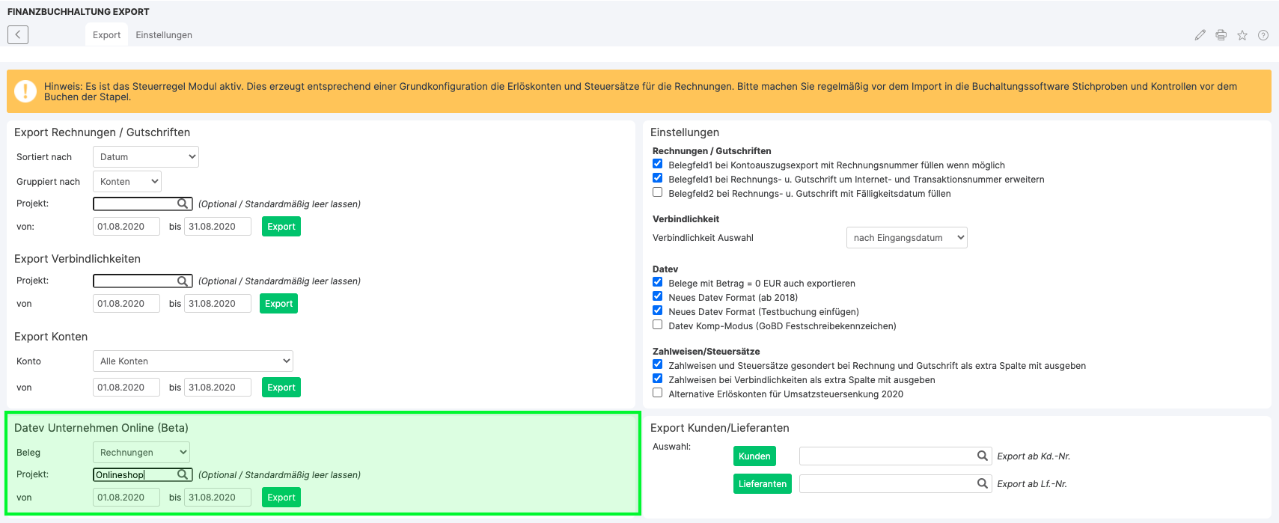
Task: Click the printer icon
Action: [1221, 35]
